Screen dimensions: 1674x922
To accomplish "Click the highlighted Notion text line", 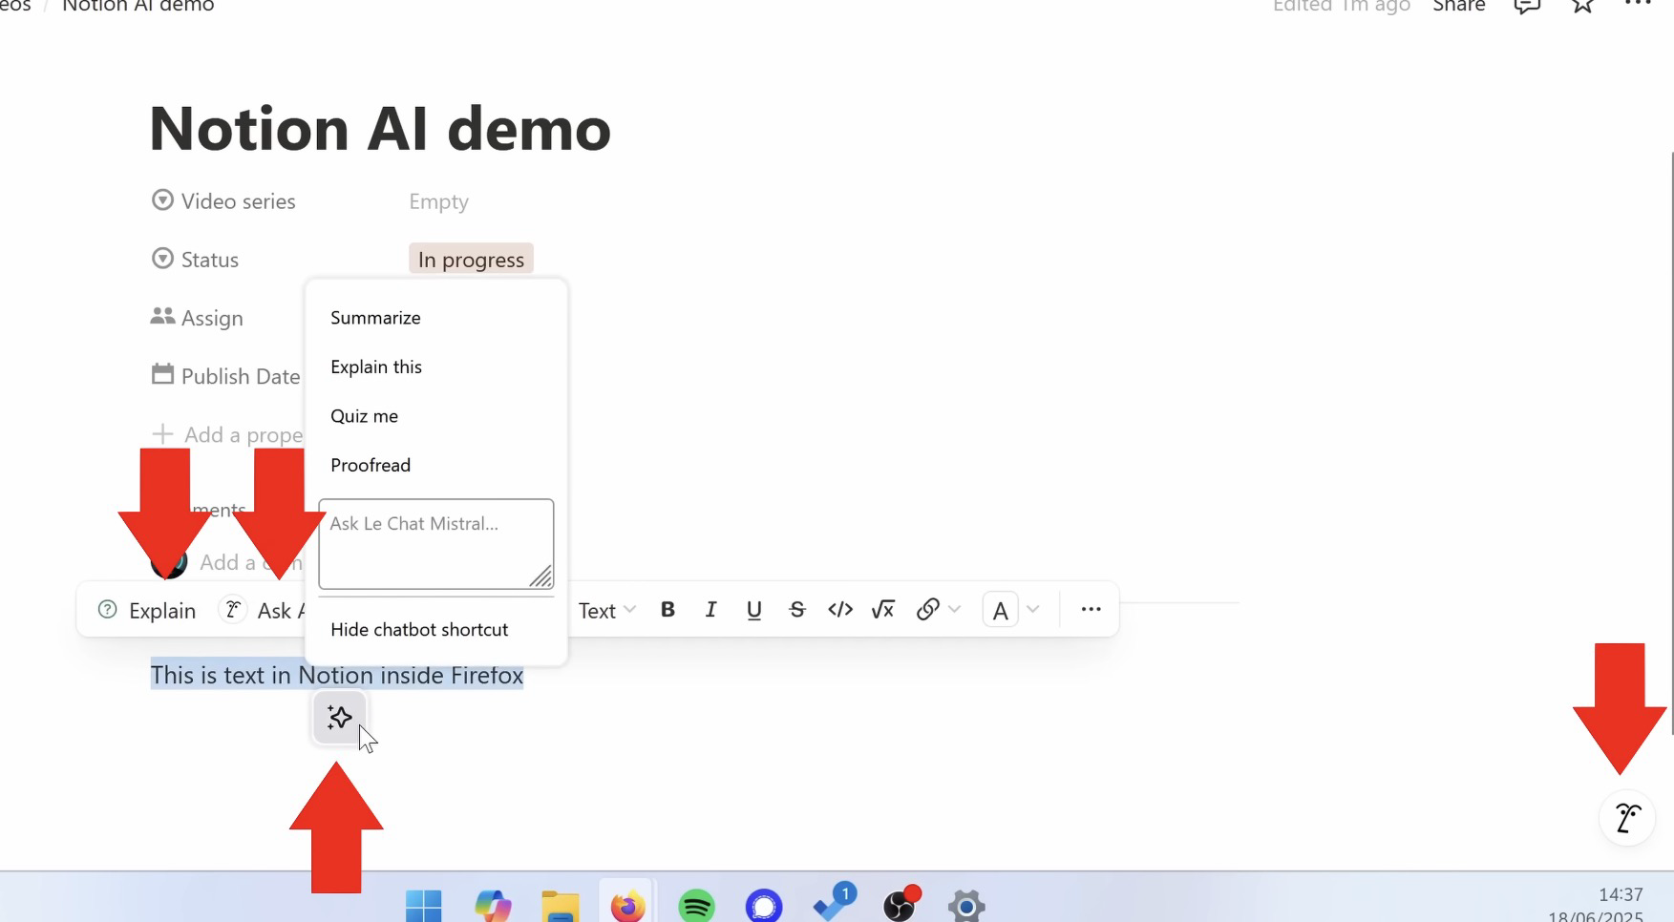I will [x=337, y=675].
